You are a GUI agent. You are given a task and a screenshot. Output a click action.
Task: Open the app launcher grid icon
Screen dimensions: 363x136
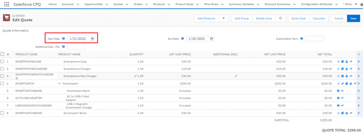click(7, 4)
